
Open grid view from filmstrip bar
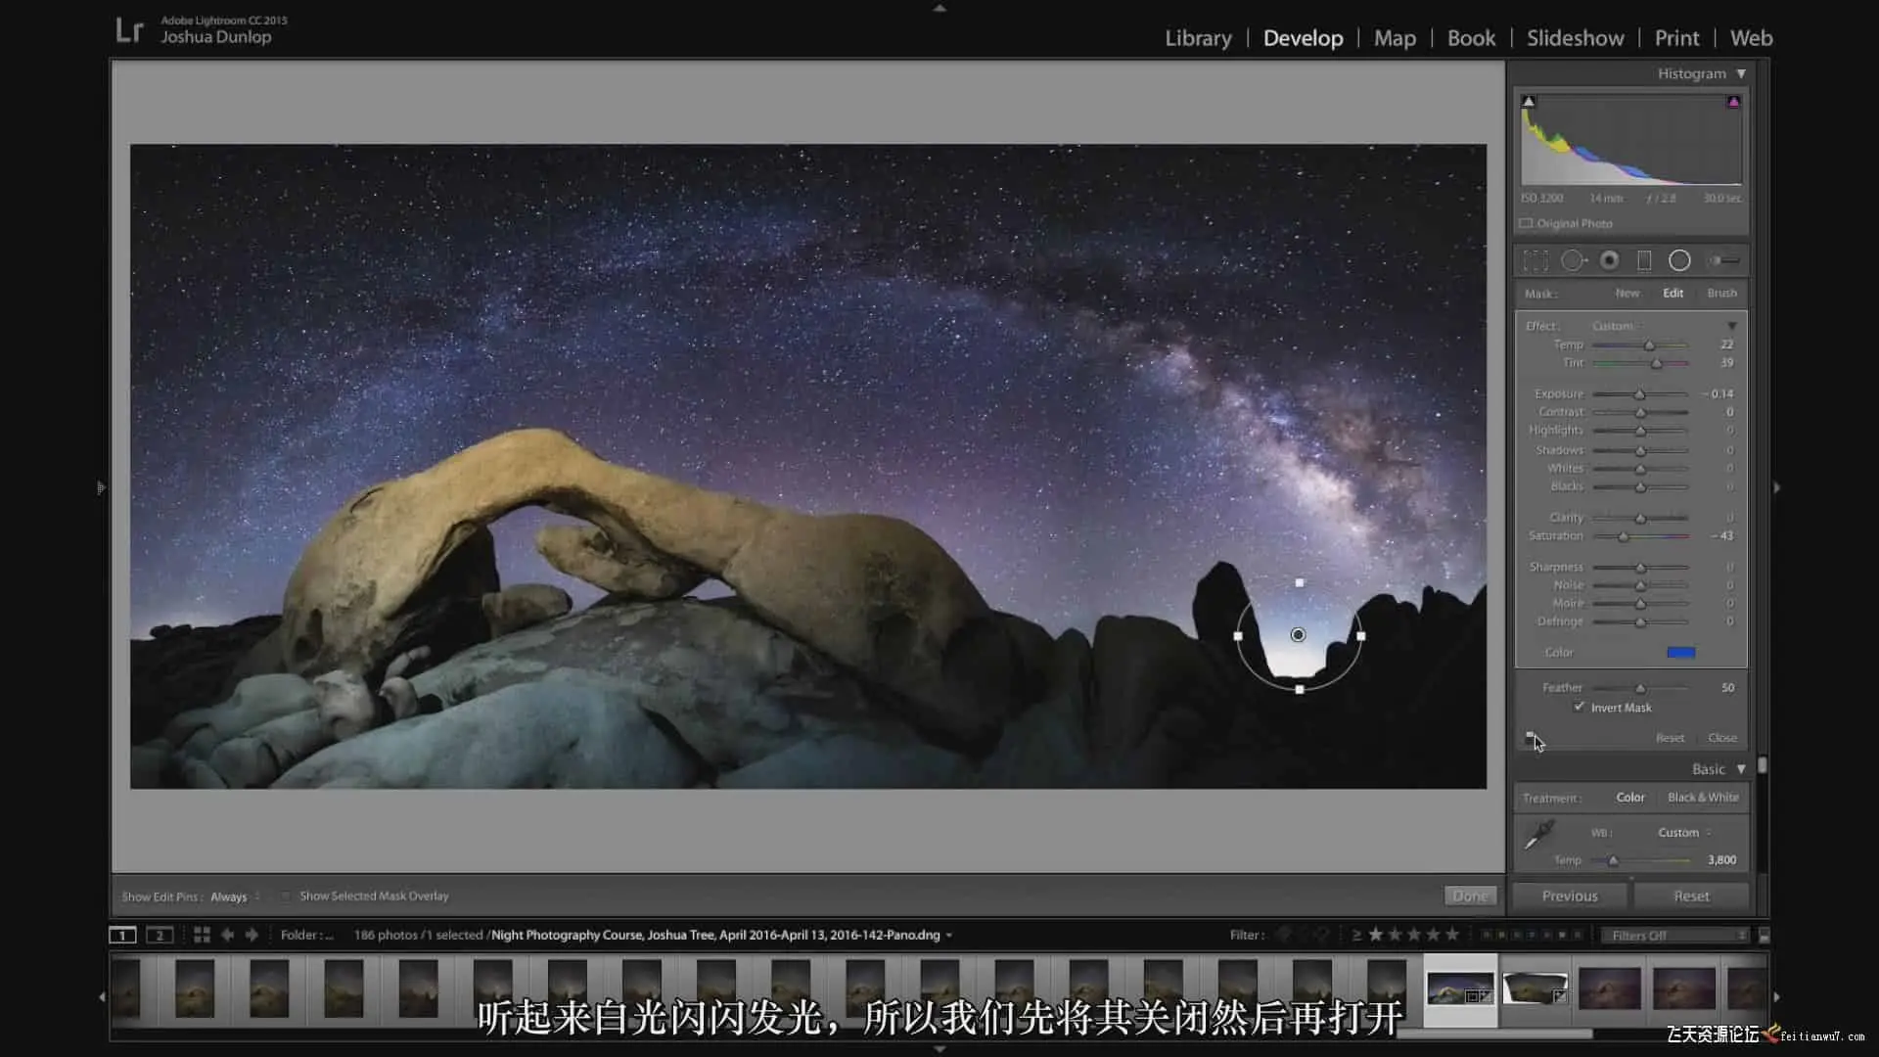tap(202, 935)
